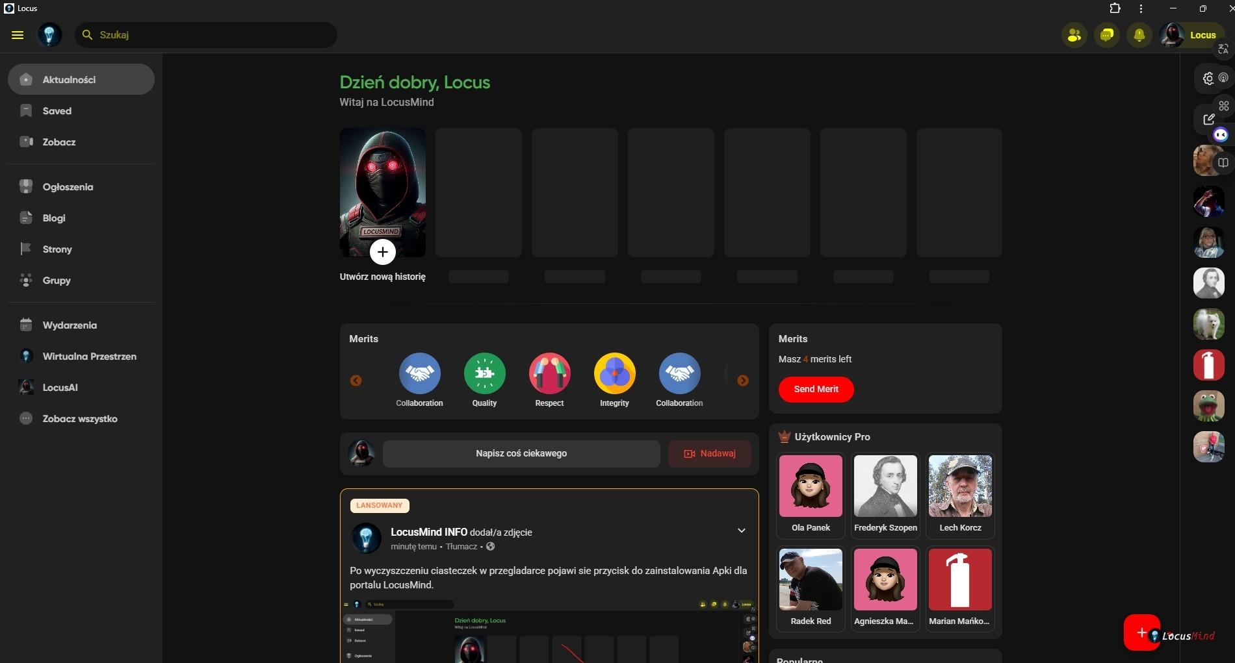Expand the LocusMind INFO post options chevron
The width and height of the screenshot is (1235, 663).
click(741, 531)
